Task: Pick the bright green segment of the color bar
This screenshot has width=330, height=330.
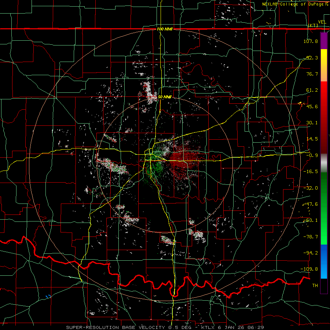Action: pyautogui.click(x=324, y=208)
